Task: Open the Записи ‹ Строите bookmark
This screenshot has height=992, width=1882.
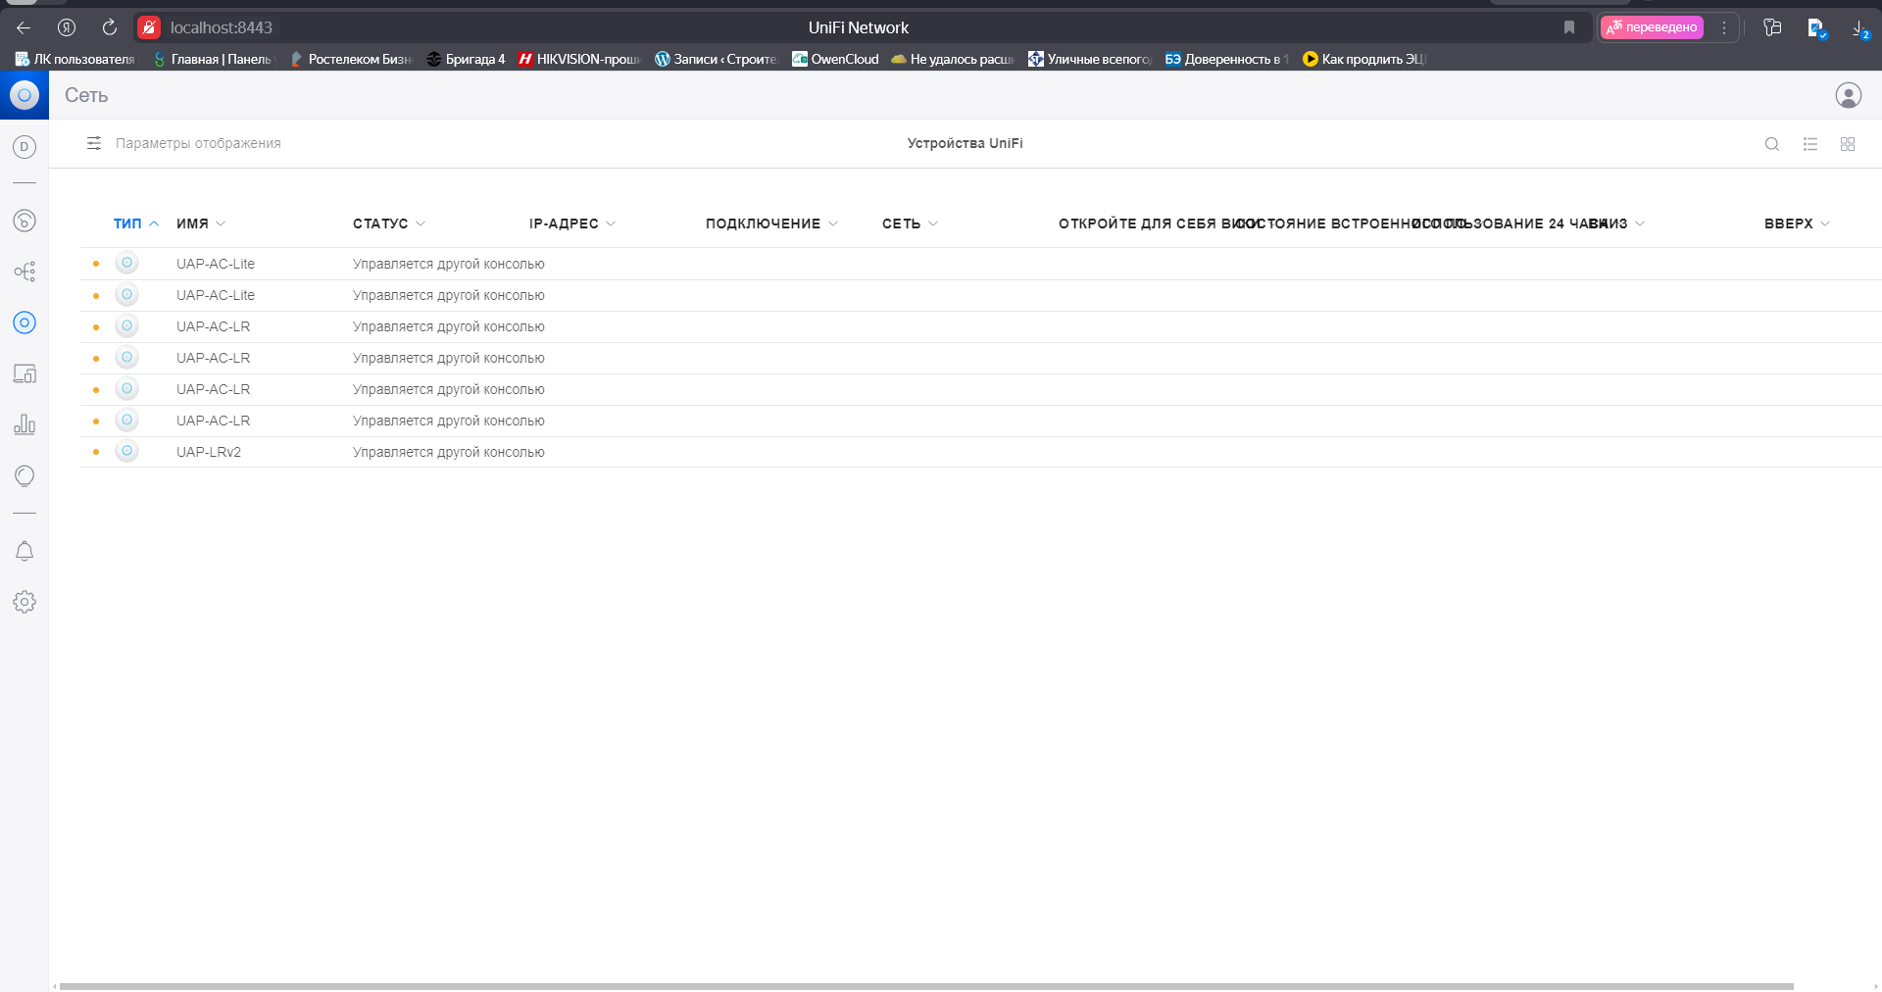Action: (x=717, y=59)
